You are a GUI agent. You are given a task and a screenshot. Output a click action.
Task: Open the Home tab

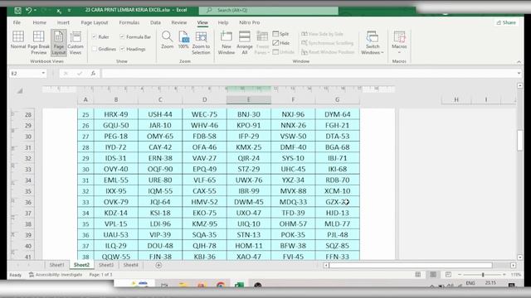tap(40, 22)
